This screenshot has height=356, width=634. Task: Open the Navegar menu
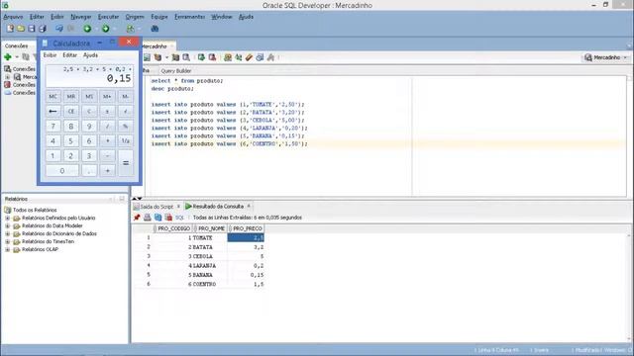(x=81, y=17)
